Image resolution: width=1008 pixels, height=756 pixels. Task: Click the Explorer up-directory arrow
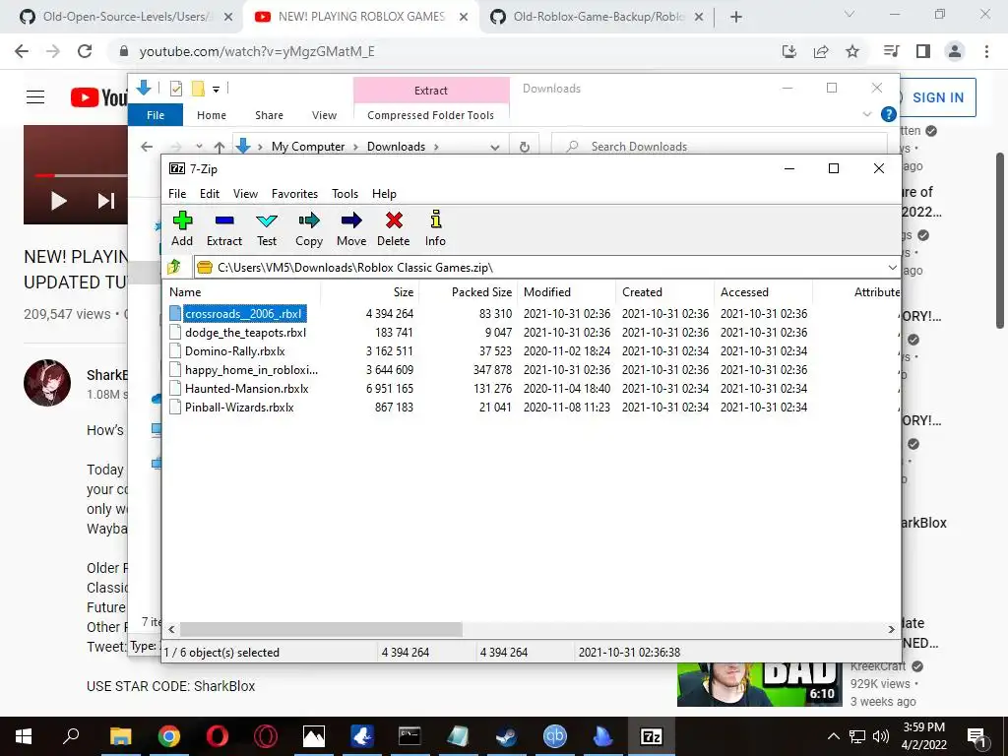point(220,147)
